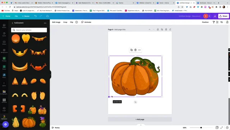This screenshot has width=230, height=130.
Task: Delete Page 4 with the page trash icon
Action: [166, 30]
